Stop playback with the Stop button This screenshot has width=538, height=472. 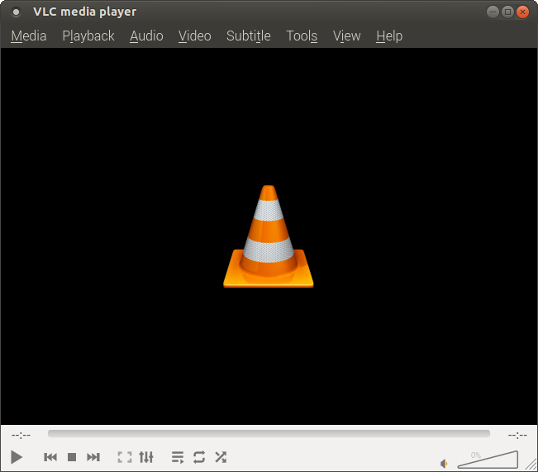(x=72, y=457)
